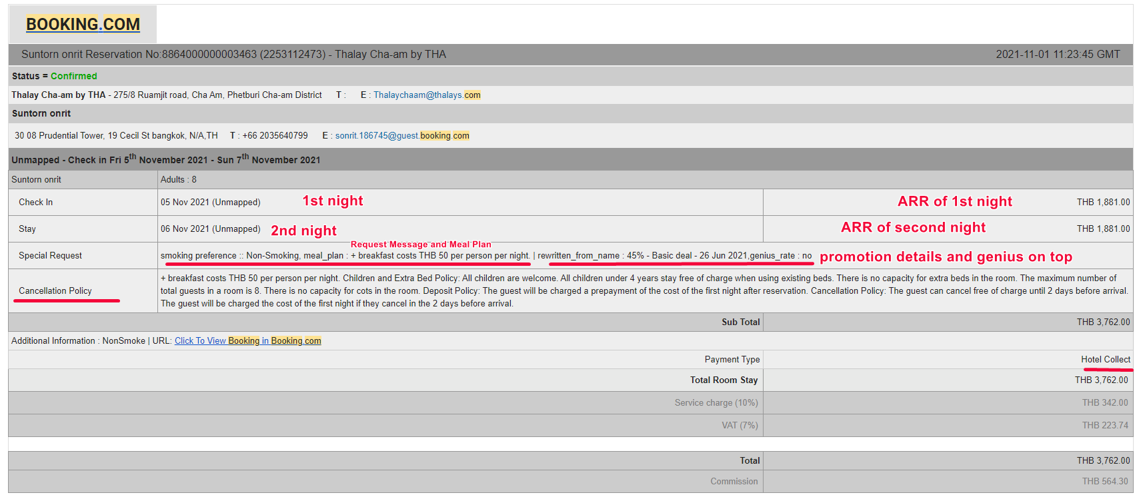Select the 'Special Request' row label
The image size is (1147, 503).
tap(51, 256)
